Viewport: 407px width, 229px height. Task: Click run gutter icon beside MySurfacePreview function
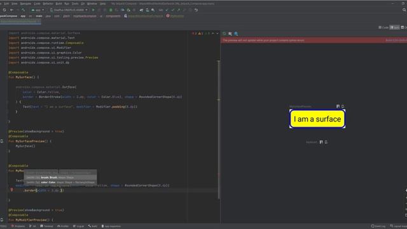(x=2, y=141)
